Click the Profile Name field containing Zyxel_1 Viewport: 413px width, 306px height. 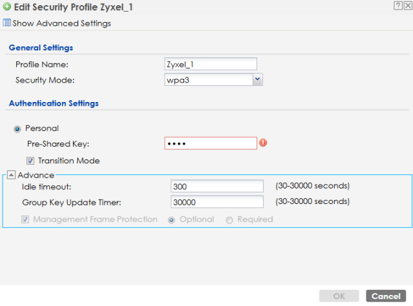click(211, 64)
